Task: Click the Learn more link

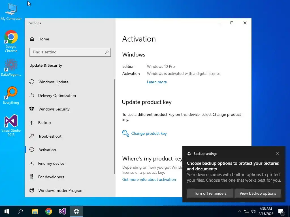Action: (x=157, y=82)
